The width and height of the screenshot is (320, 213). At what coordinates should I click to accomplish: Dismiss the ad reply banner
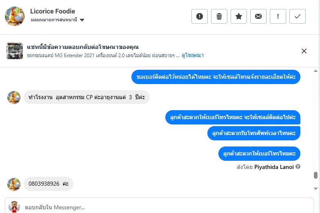(x=304, y=51)
